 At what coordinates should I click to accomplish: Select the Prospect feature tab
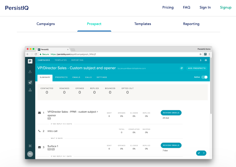point(94,24)
